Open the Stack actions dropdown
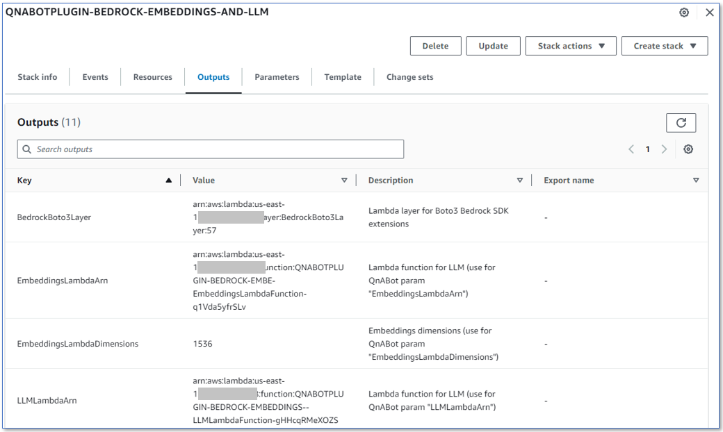 [571, 46]
